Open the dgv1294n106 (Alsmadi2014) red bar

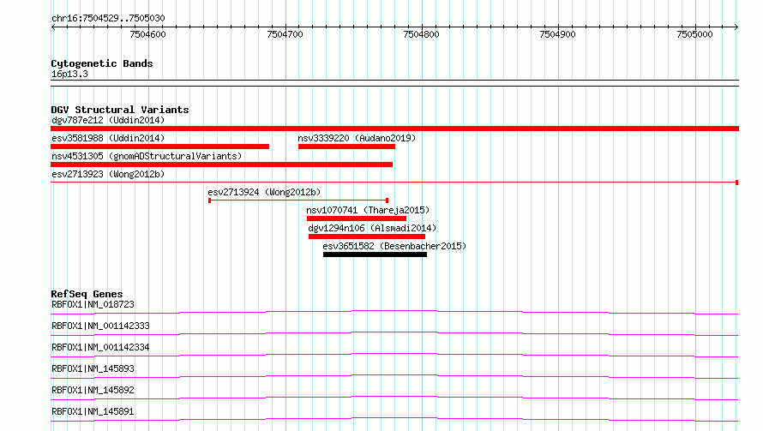tap(367, 236)
